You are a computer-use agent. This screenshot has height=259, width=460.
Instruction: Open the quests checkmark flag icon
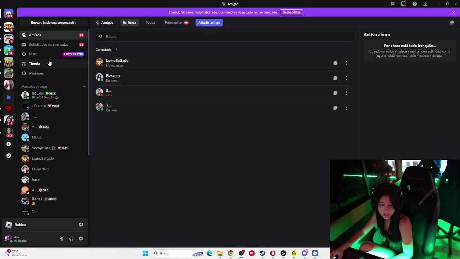[393, 4]
